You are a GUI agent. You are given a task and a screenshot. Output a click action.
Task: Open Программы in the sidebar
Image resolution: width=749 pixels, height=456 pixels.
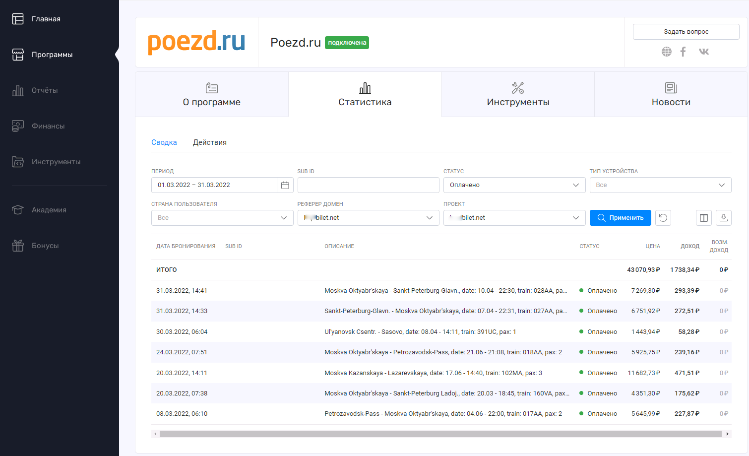point(52,55)
